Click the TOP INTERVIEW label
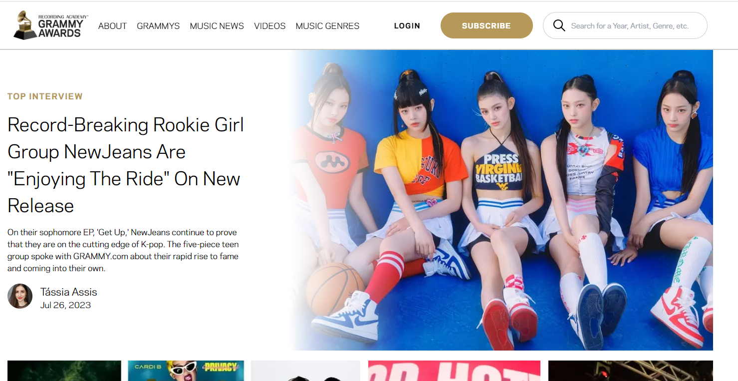 [45, 96]
